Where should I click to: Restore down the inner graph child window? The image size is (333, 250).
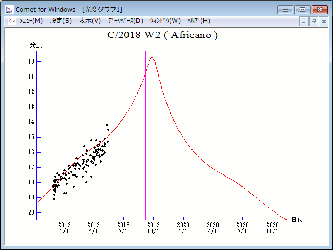[x=314, y=21]
